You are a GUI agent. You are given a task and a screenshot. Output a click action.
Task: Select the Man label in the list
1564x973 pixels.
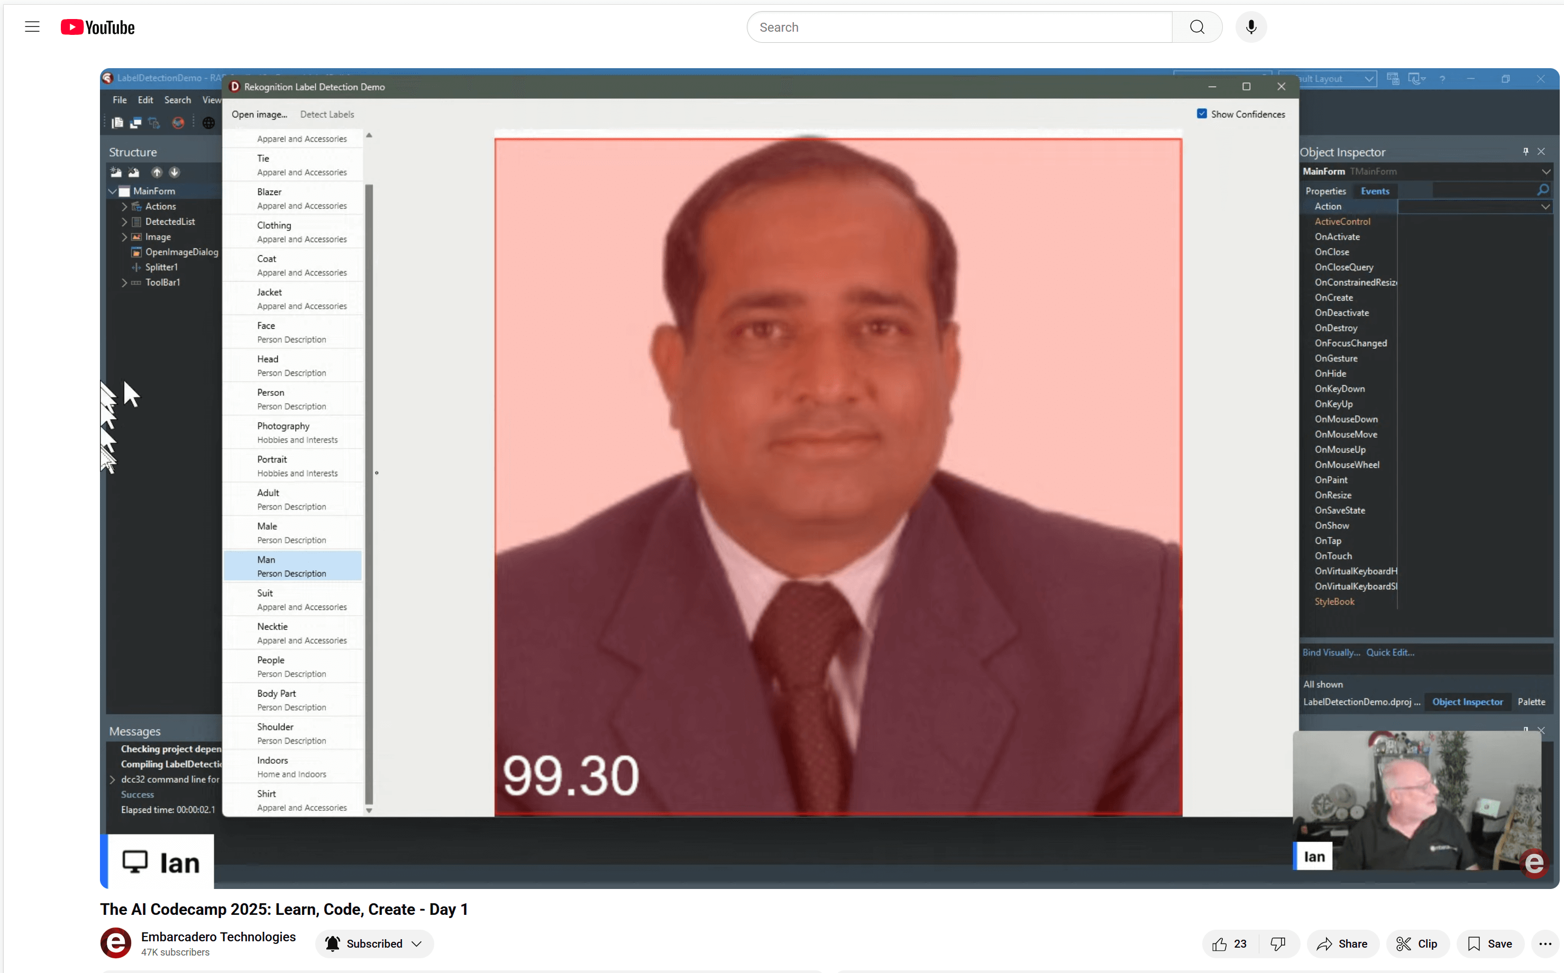[293, 566]
